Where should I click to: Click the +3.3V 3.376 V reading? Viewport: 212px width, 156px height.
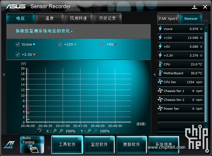pos(196,55)
